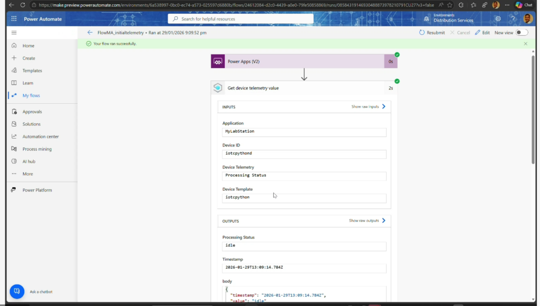
Task: Toggle the New view switch
Action: (521, 33)
